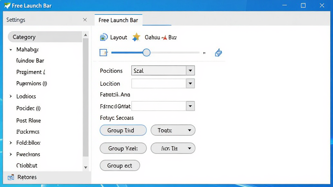The height and width of the screenshot is (187, 333).
Task: Select the Pupɛmions (I) tree item
Action: point(32,83)
